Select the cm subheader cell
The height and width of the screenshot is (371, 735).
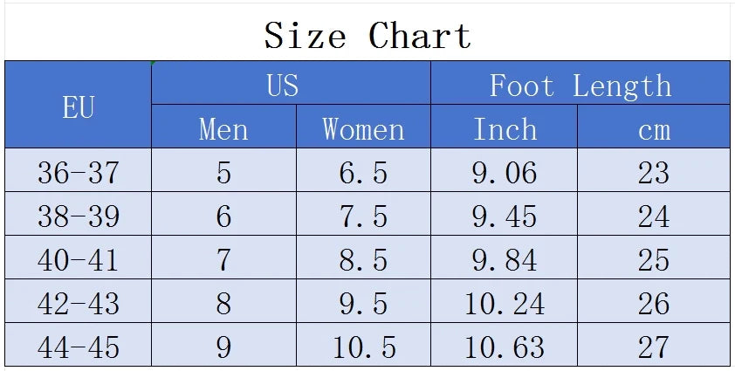pos(654,129)
